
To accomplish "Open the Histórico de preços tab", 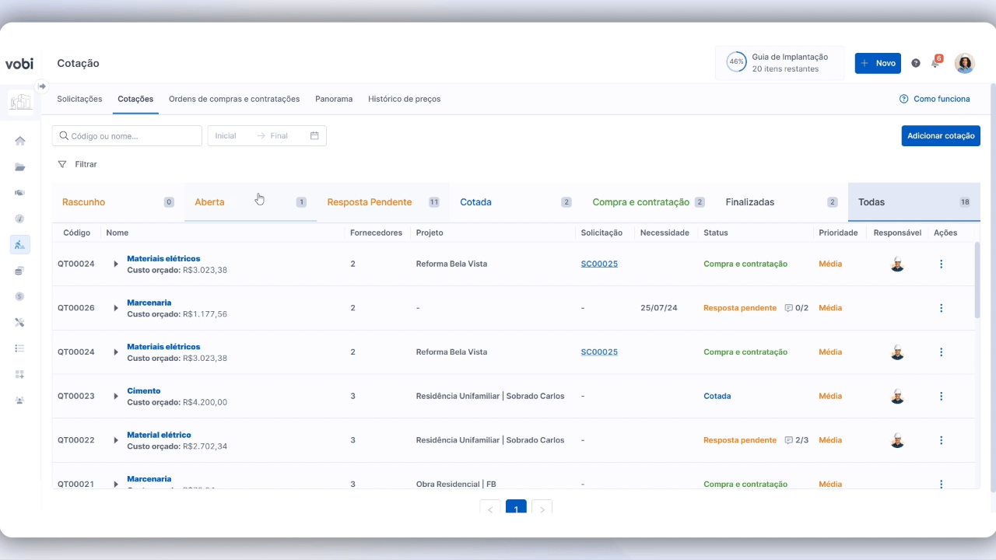I will (404, 99).
